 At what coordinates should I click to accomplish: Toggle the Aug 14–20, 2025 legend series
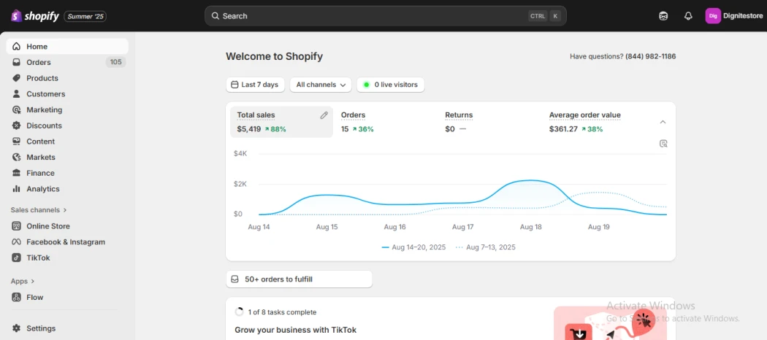pos(414,247)
